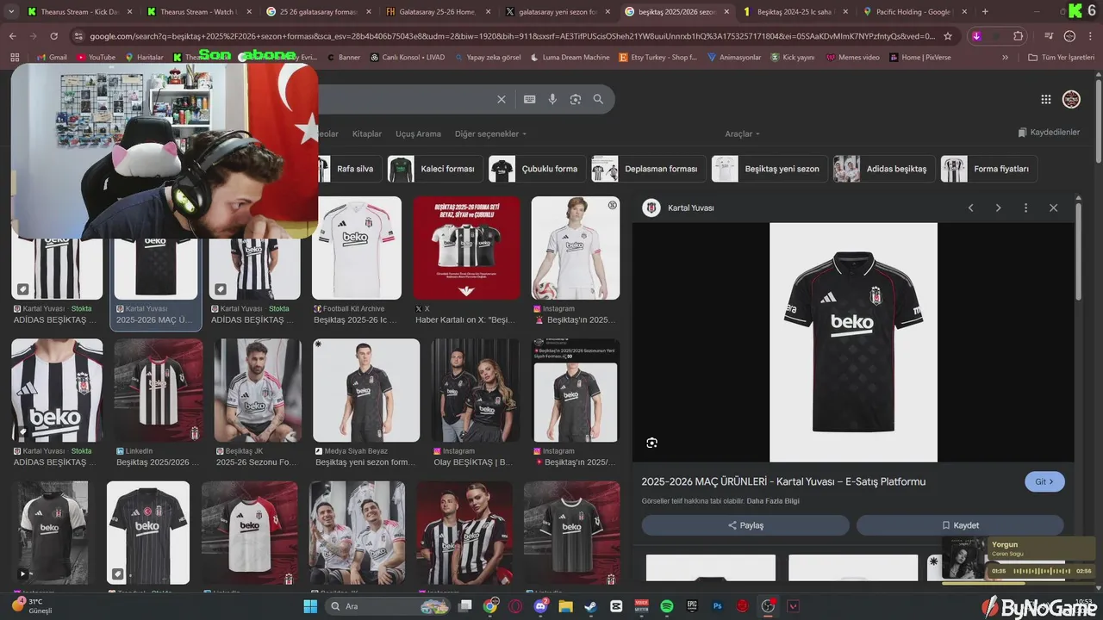Open the Kaydedilenler saved items link

tap(1049, 133)
